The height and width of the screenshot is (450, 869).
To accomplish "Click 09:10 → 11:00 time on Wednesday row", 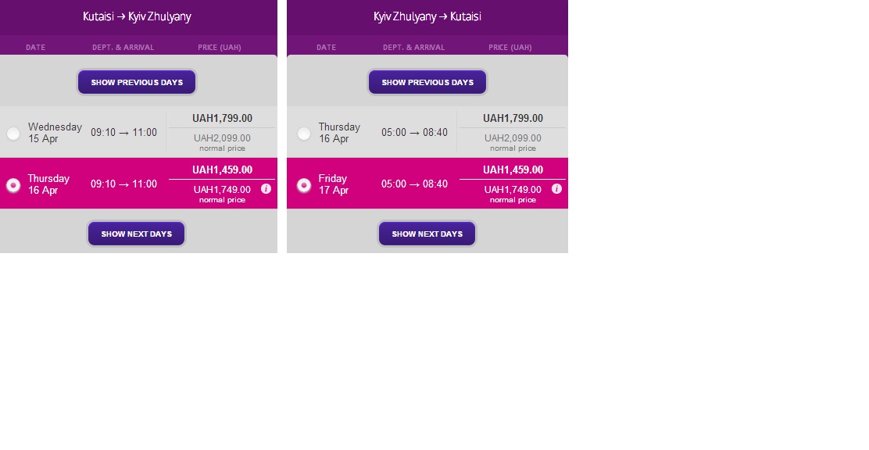I will tap(123, 133).
